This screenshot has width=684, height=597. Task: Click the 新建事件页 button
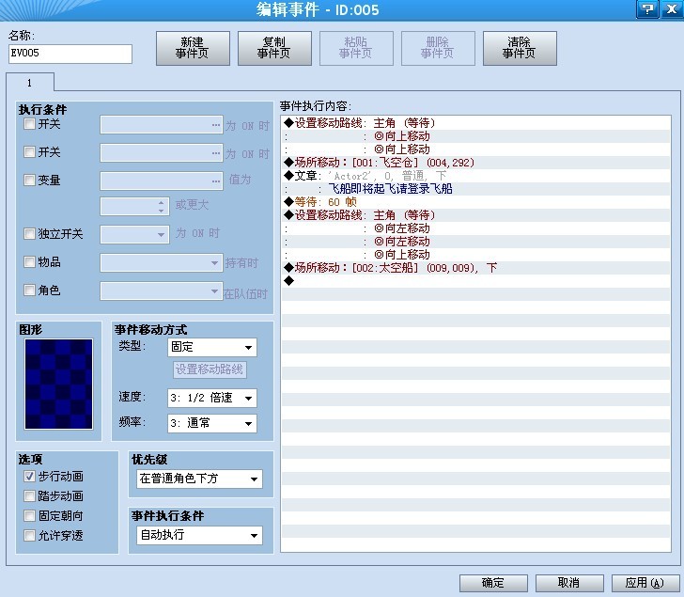(193, 48)
